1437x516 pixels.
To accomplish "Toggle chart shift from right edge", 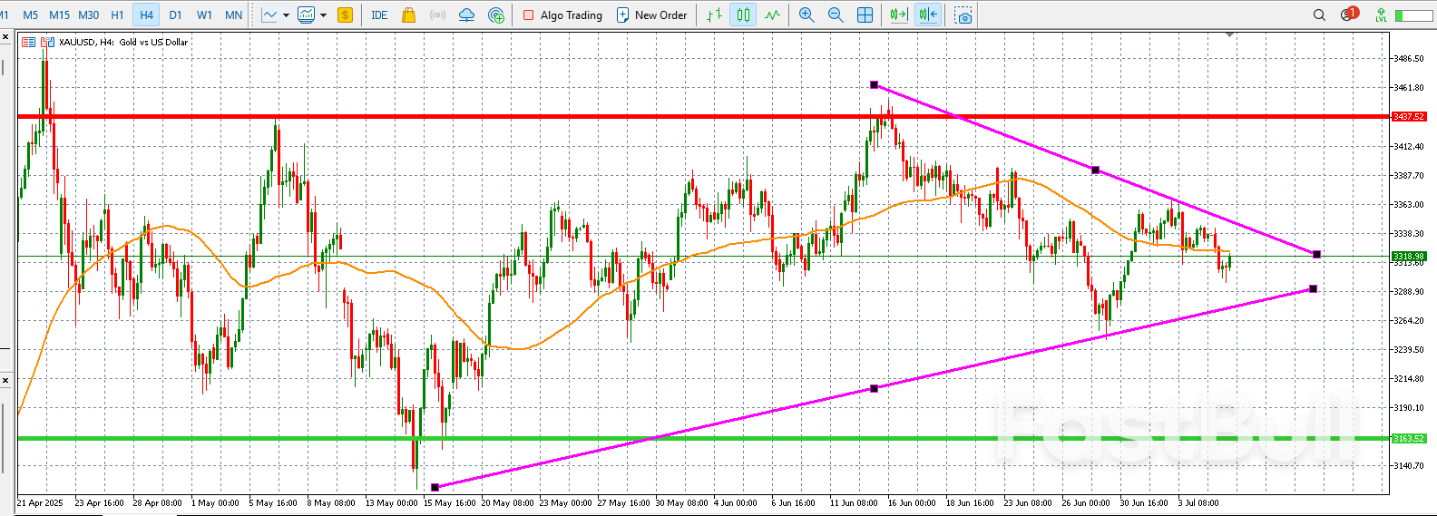I will tap(928, 15).
